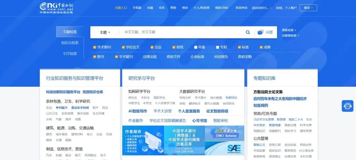Uncheck the 学术辑刊 checkbox
The height and width of the screenshot is (160, 356).
116,57
